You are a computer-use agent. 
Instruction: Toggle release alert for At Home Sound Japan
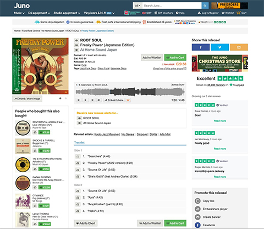pyautogui.click(x=79, y=123)
